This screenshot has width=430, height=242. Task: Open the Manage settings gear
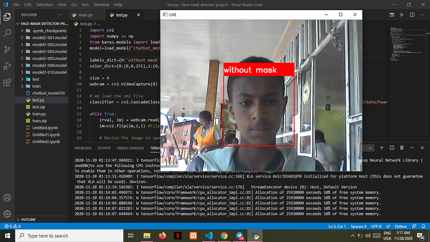(x=7, y=214)
